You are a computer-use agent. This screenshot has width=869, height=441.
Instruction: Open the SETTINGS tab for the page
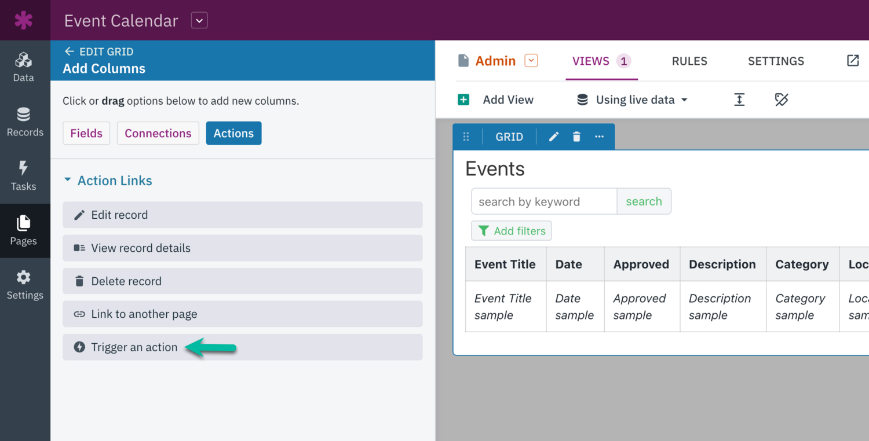776,61
